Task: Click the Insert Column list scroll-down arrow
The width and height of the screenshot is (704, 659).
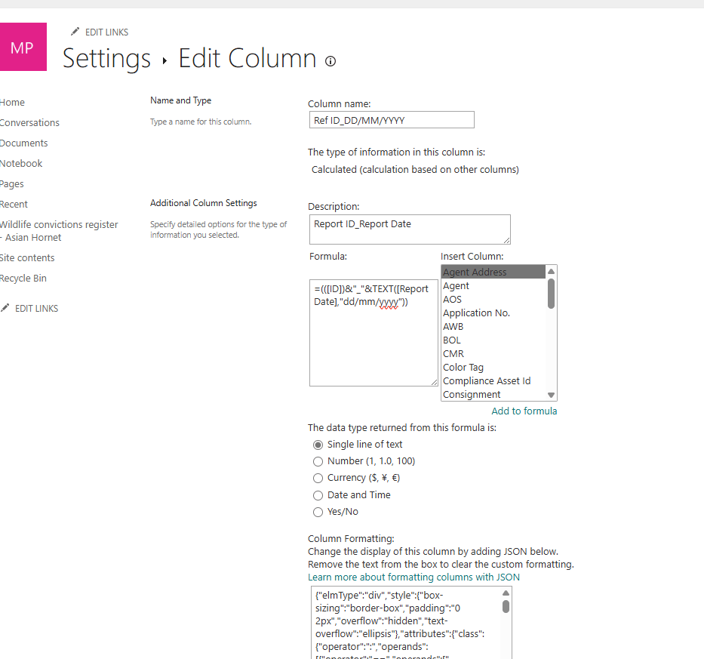Action: (x=552, y=395)
